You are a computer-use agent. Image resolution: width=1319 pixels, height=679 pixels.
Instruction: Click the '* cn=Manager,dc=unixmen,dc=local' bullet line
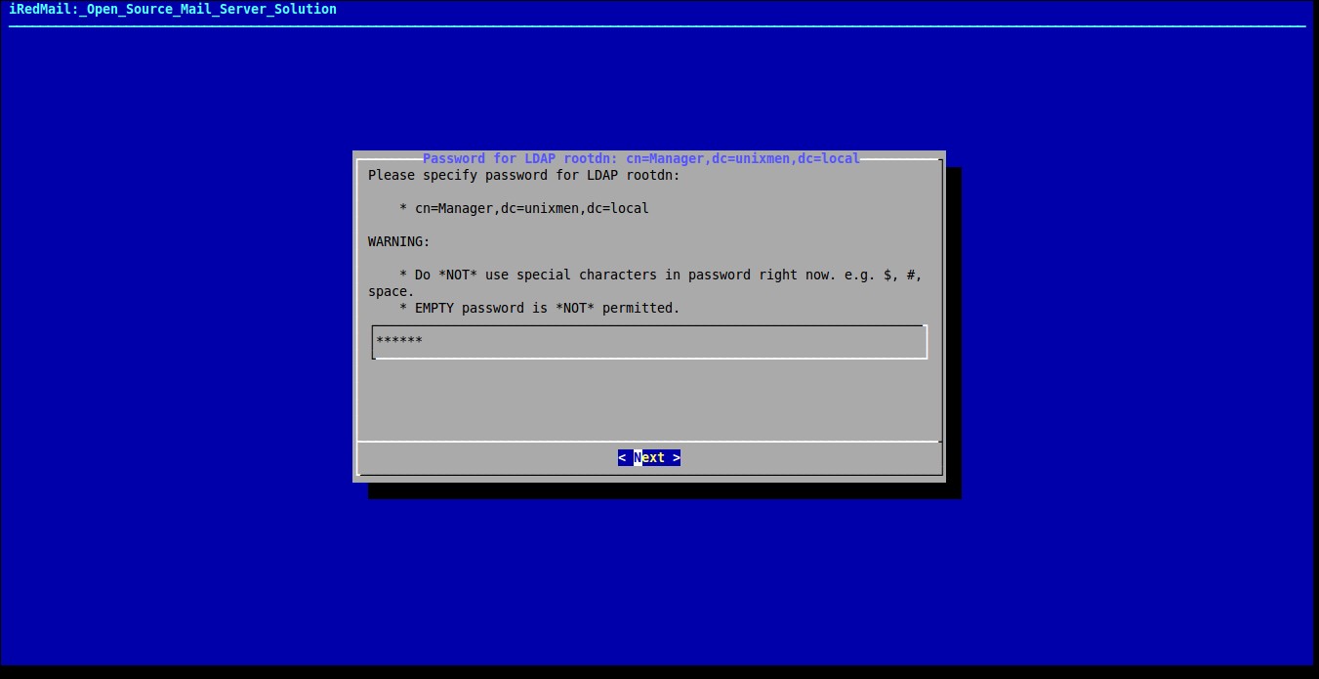pos(524,208)
